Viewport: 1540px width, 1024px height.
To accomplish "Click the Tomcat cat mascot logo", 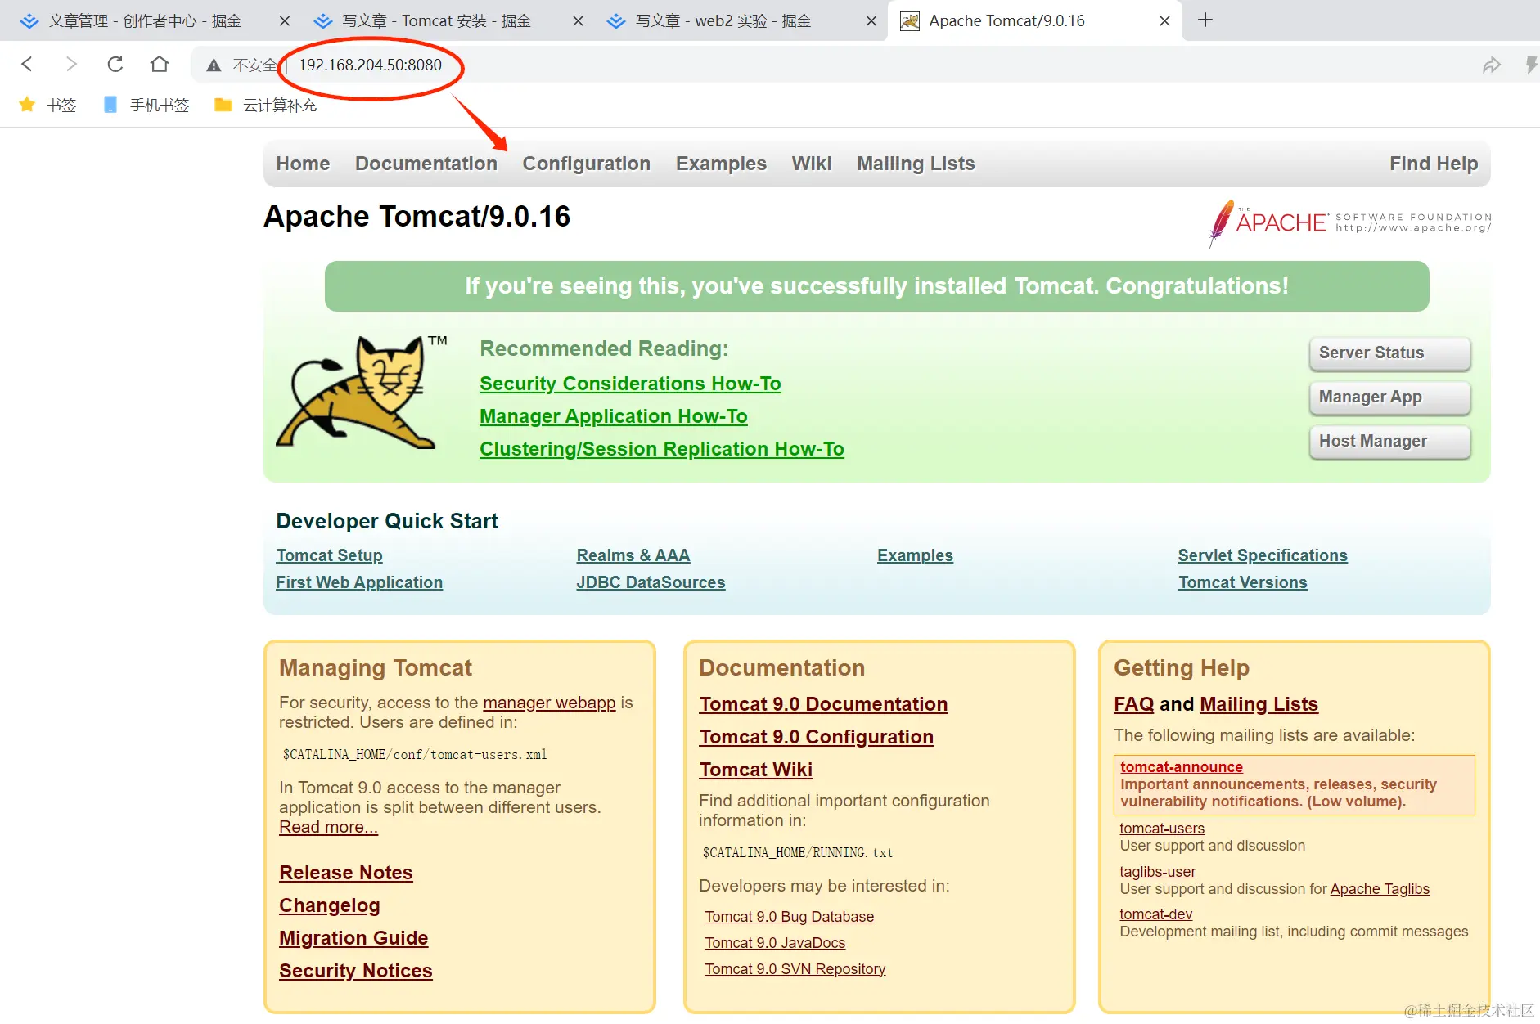I will pyautogui.click(x=360, y=392).
